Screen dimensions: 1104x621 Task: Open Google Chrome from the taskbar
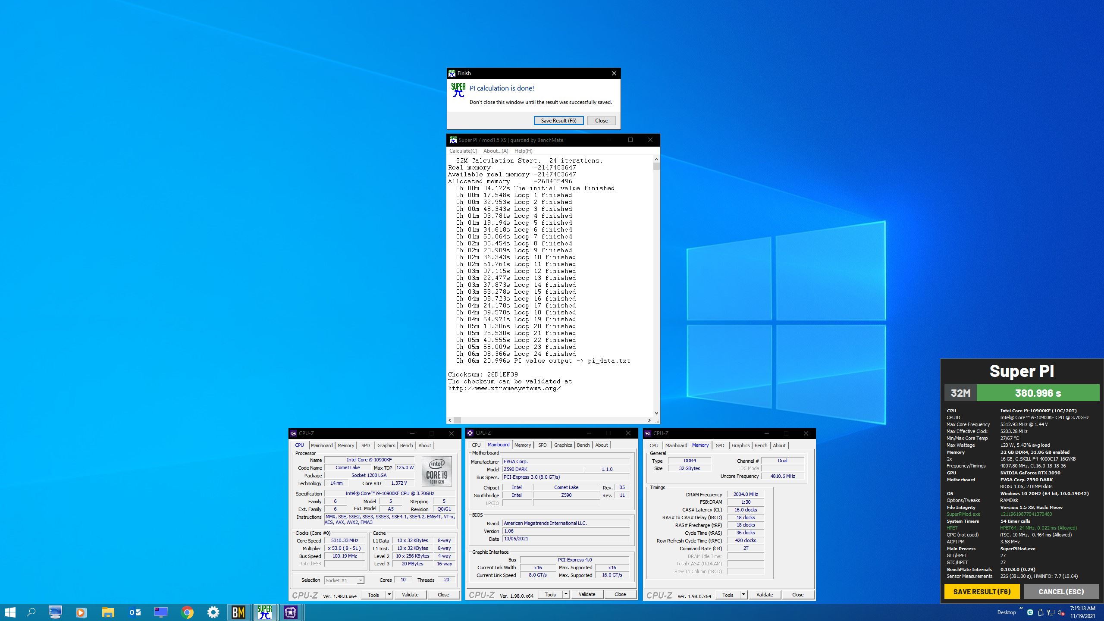pyautogui.click(x=187, y=612)
